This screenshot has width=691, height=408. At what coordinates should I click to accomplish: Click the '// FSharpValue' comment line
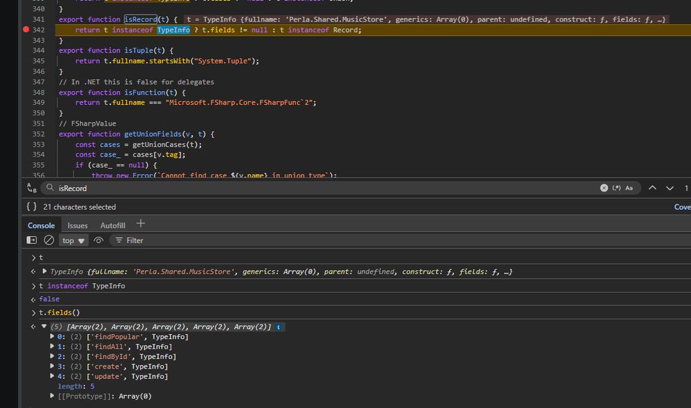(87, 124)
